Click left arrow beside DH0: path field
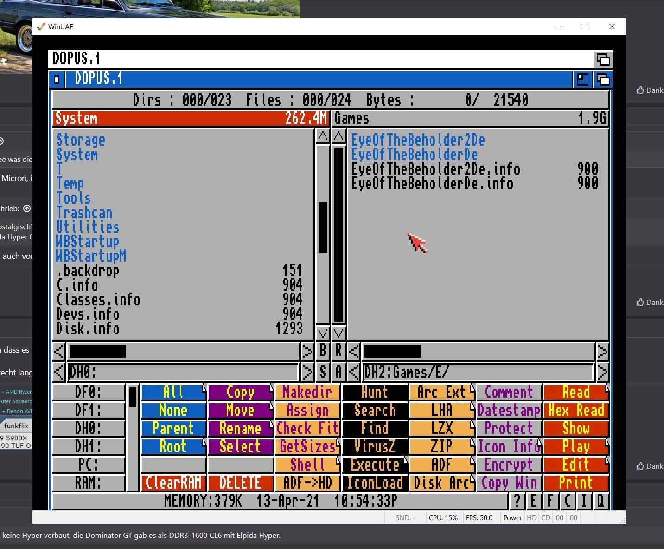The image size is (664, 549). (x=59, y=372)
